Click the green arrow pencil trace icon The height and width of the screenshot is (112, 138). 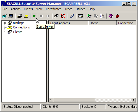[89, 16]
